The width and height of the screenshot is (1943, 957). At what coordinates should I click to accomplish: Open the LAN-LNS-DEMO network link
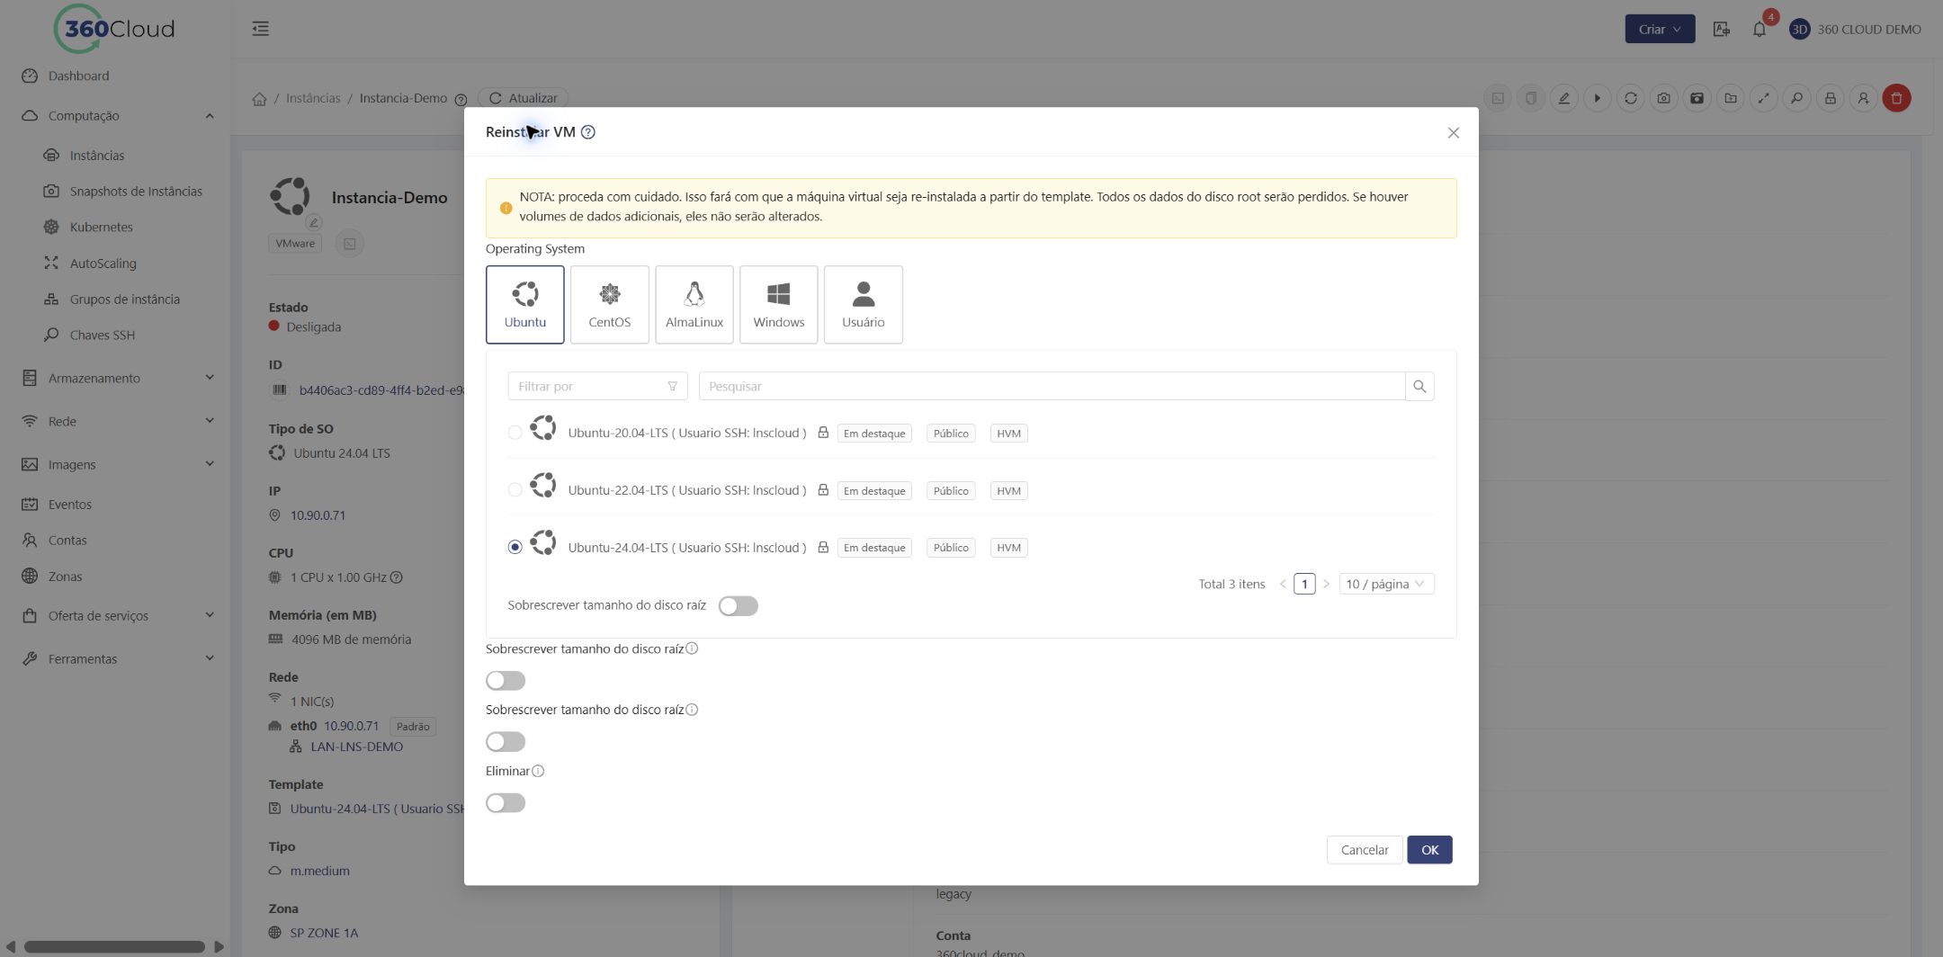[x=356, y=747]
